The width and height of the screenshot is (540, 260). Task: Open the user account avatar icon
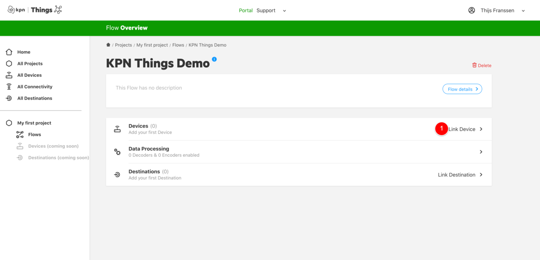[472, 10]
